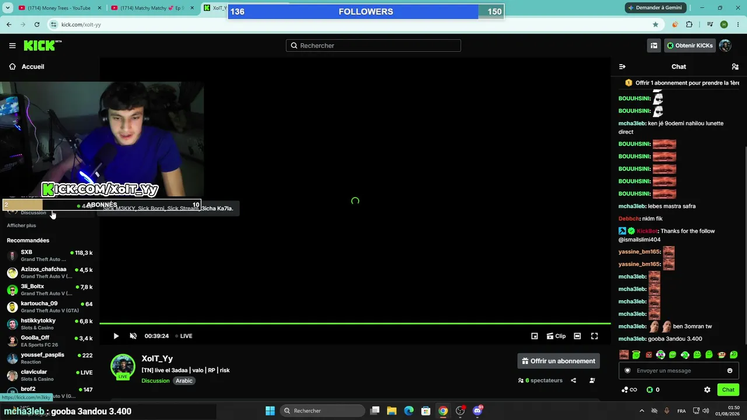Enable picture-in-picture mini player
747x420 pixels.
(535, 336)
